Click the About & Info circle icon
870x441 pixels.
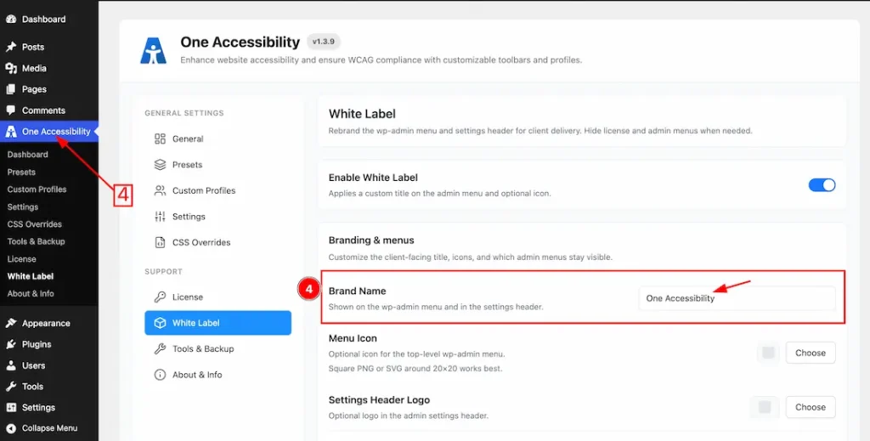(160, 375)
